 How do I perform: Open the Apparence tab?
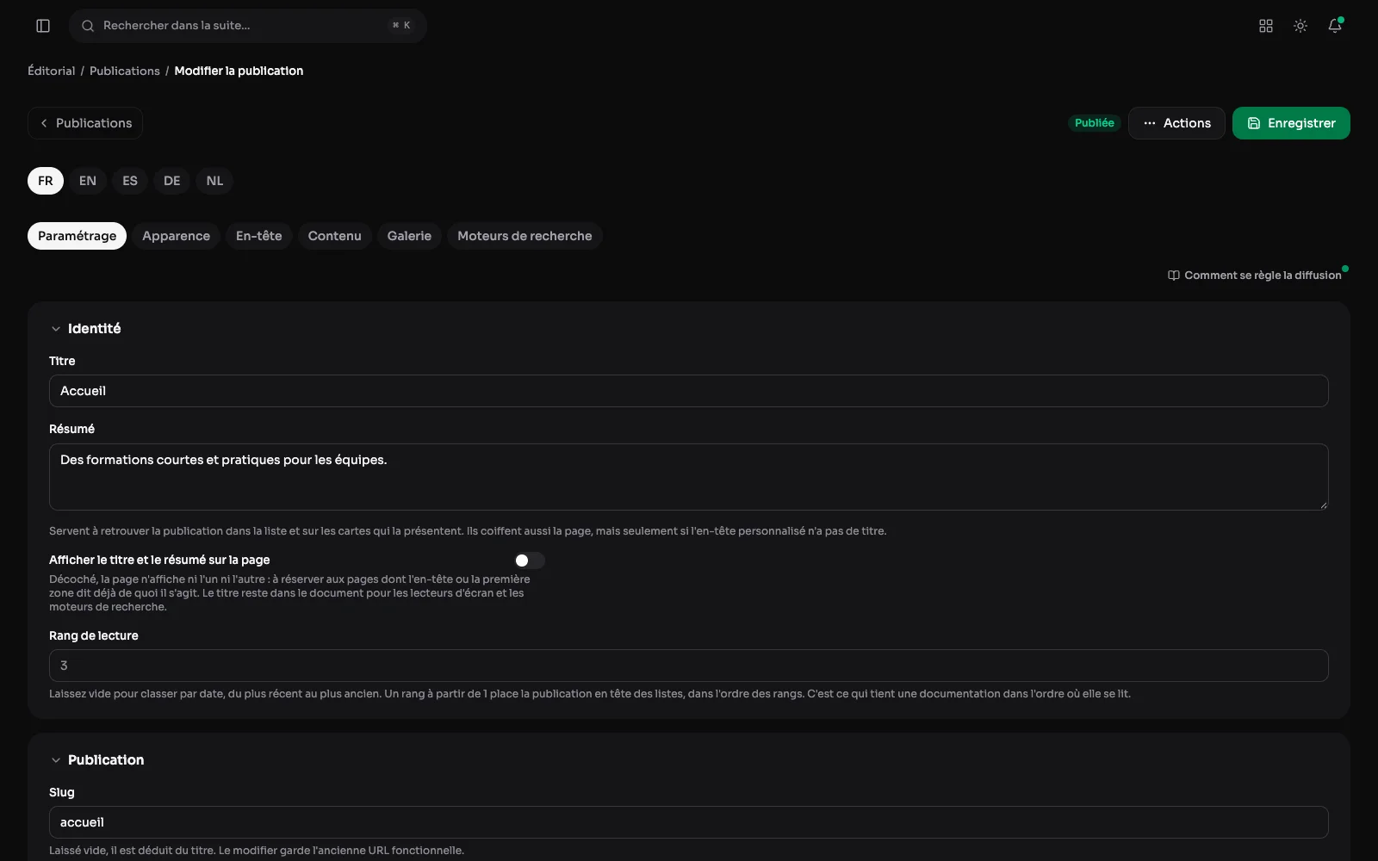point(176,236)
